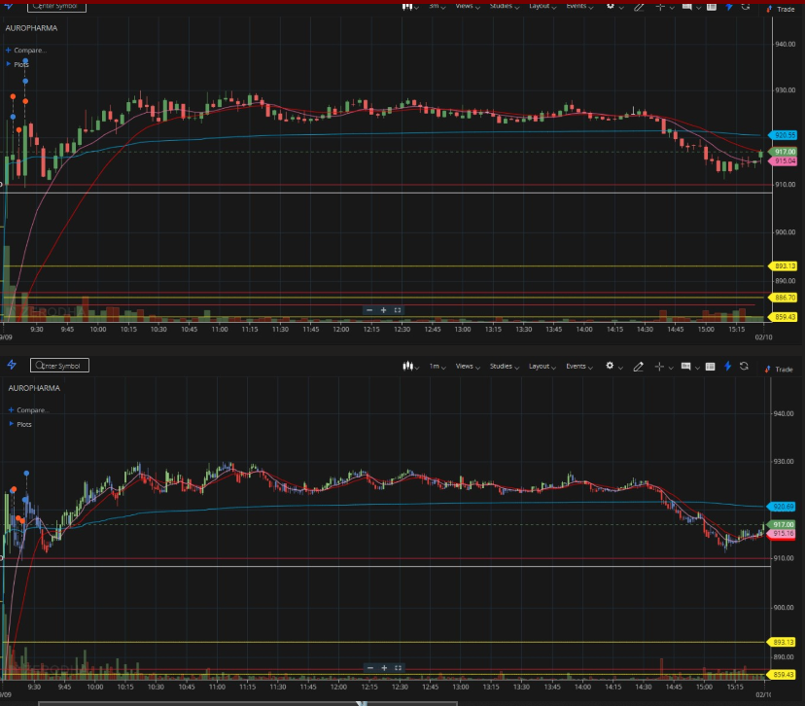Open the 1m timeframe dropdown in lower chart
Viewport: 805px width, 706px height.
tap(437, 366)
